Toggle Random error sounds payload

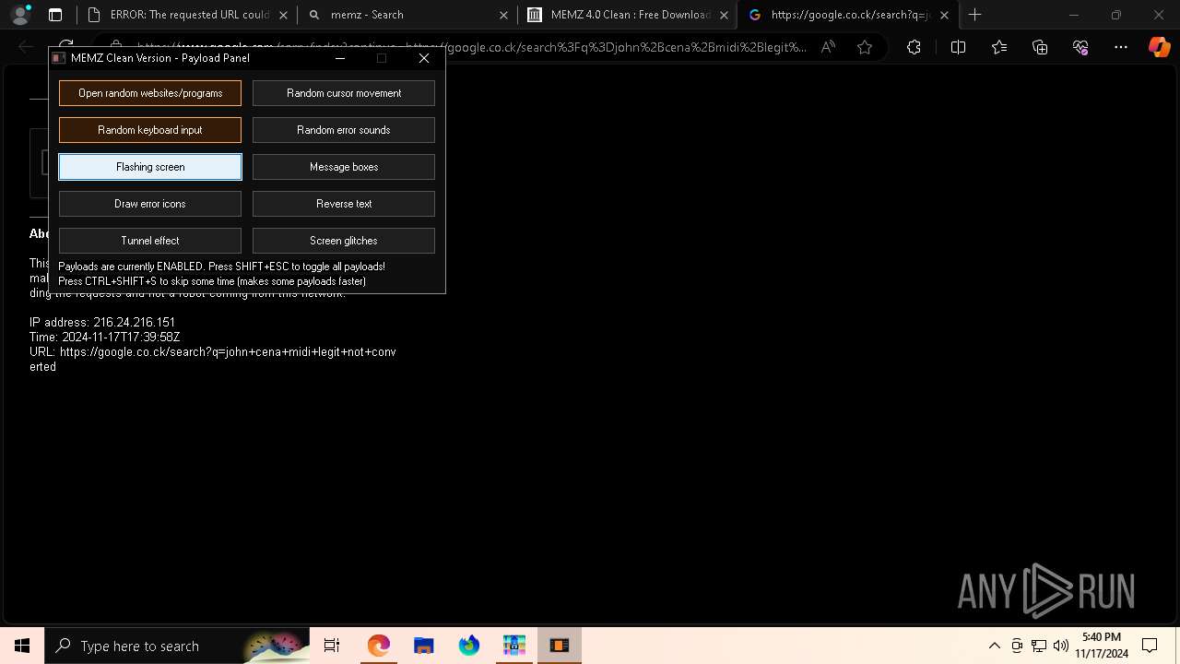point(344,130)
